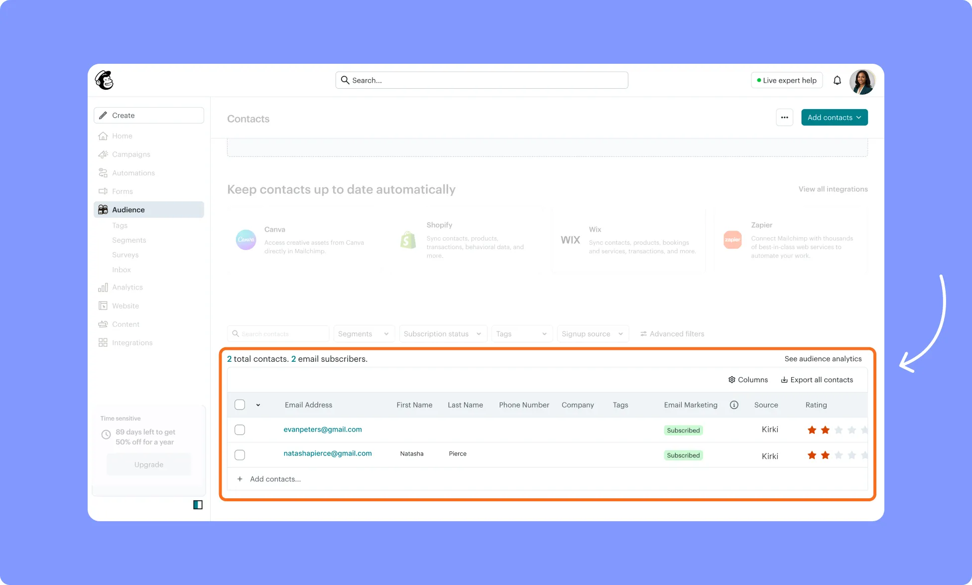The image size is (972, 585).
Task: Open the Signup source dropdown
Action: 593,334
